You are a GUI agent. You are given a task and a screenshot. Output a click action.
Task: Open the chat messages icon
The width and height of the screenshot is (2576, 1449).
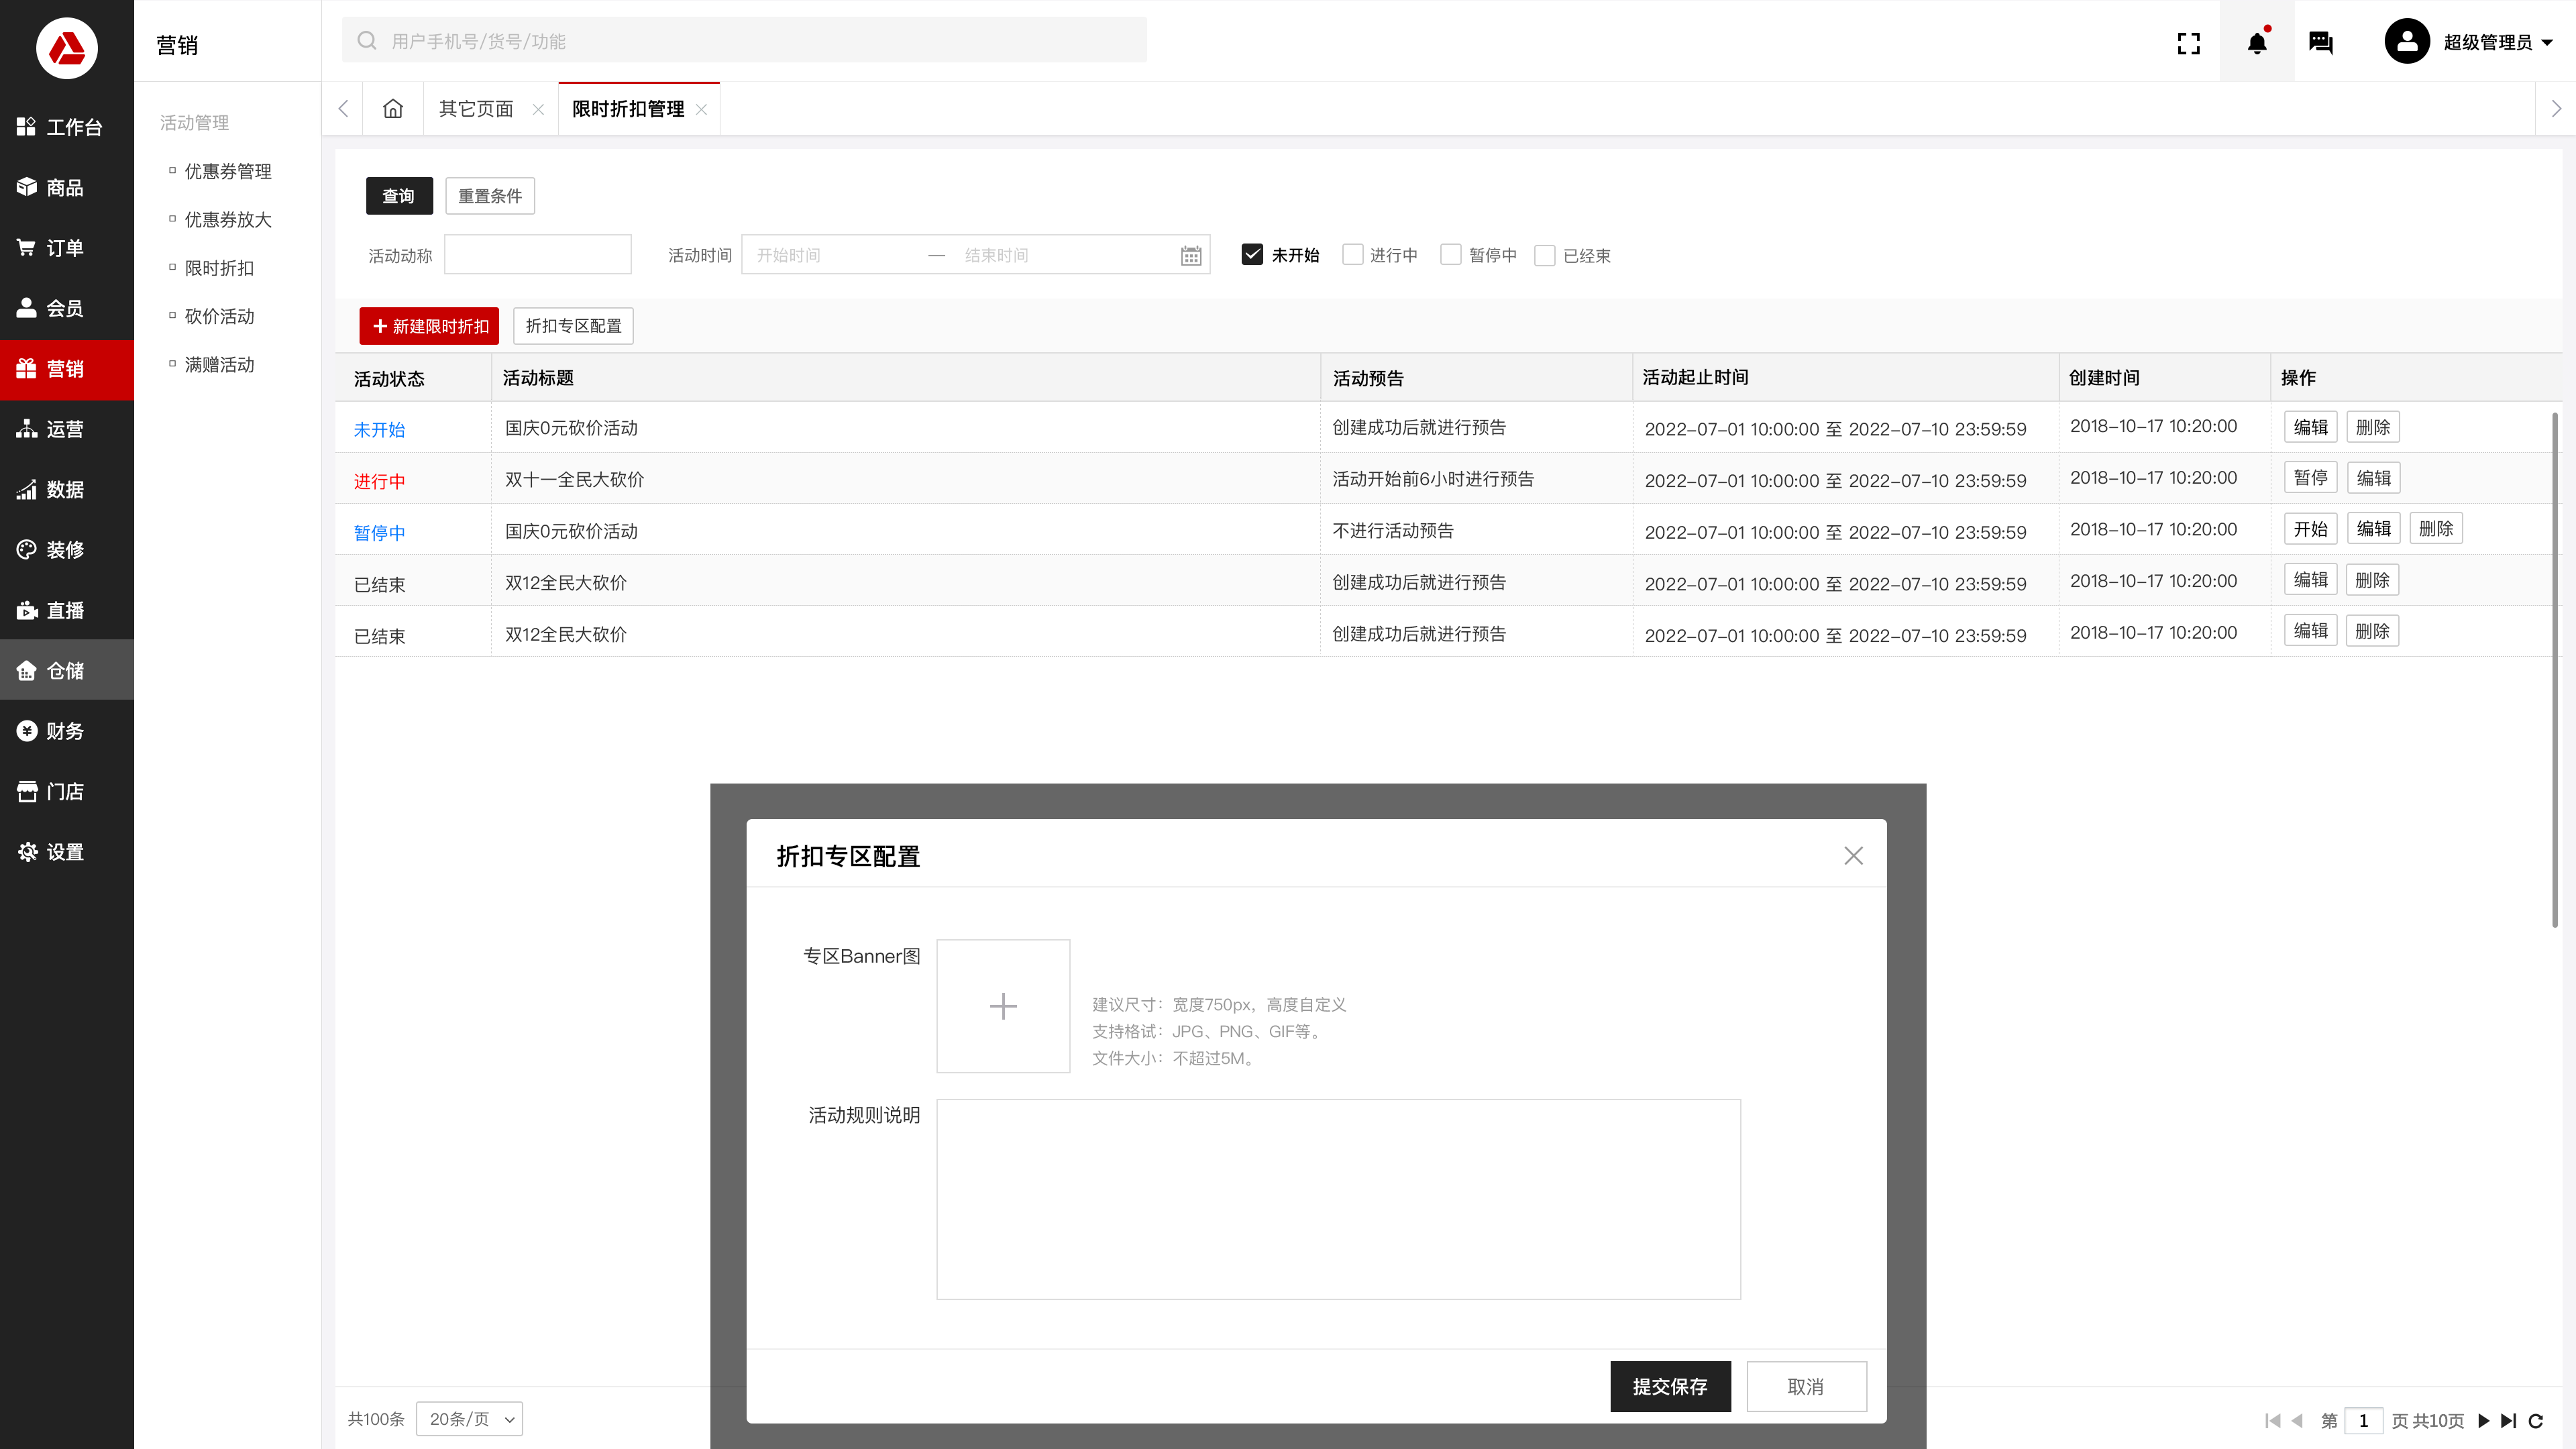tap(2321, 42)
